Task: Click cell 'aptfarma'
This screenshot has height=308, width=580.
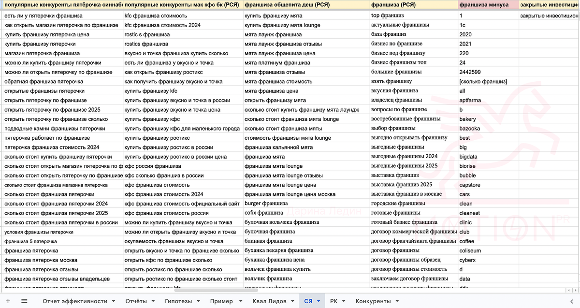Action: pyautogui.click(x=488, y=100)
